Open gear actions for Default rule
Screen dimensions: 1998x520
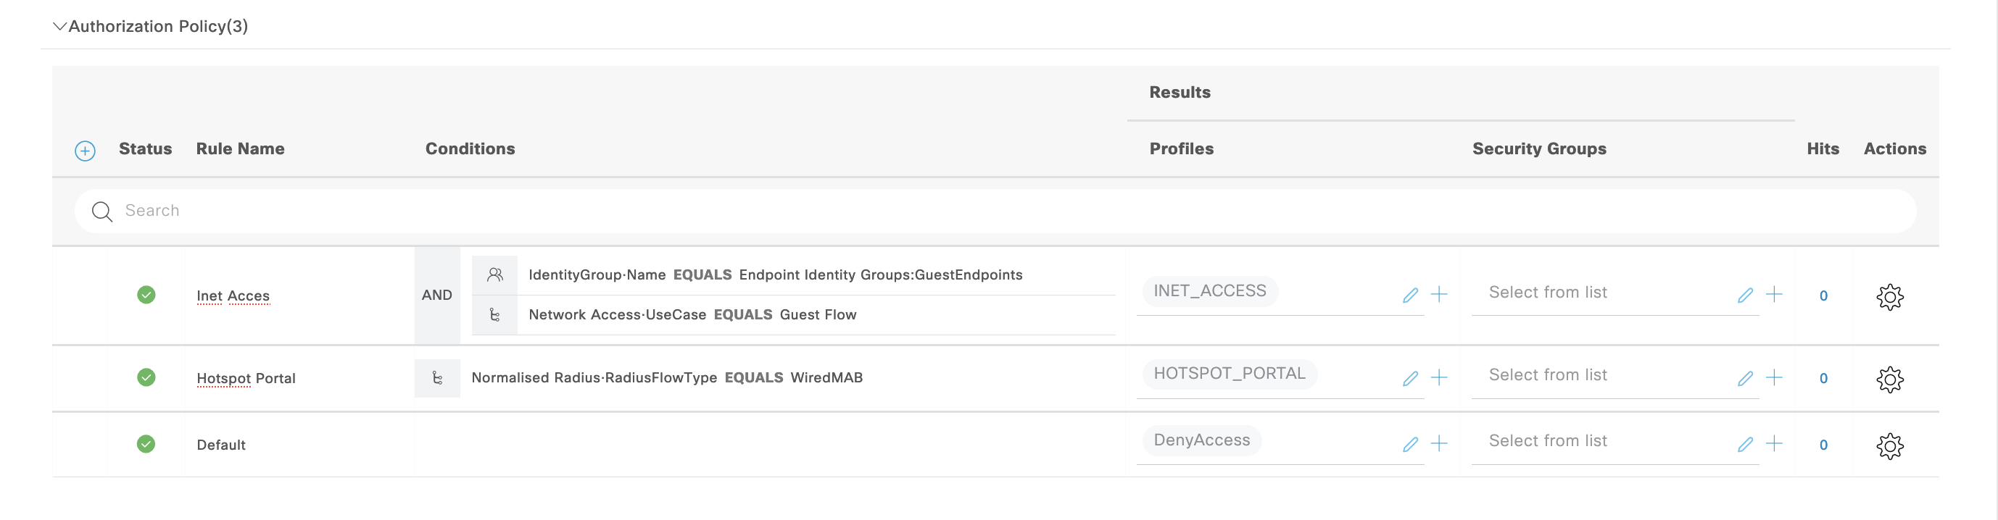pos(1889,445)
